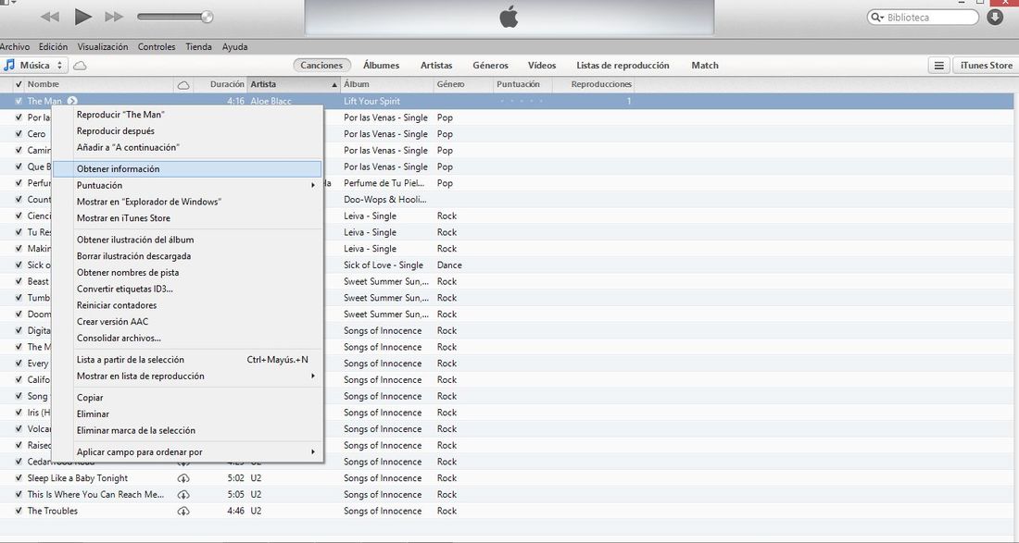Viewport: 1019px width, 543px height.
Task: Download This Is Where You Can Reach Me
Action: pyautogui.click(x=183, y=494)
